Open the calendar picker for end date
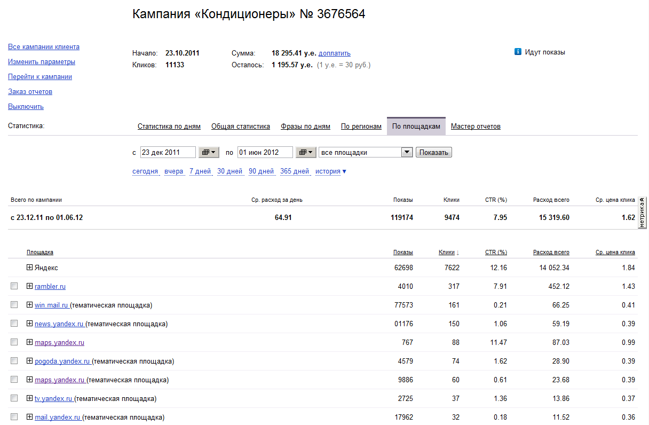 click(306, 152)
